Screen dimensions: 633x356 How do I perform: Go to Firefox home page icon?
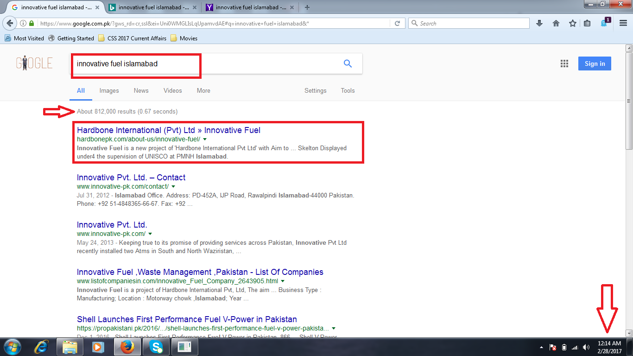556,23
